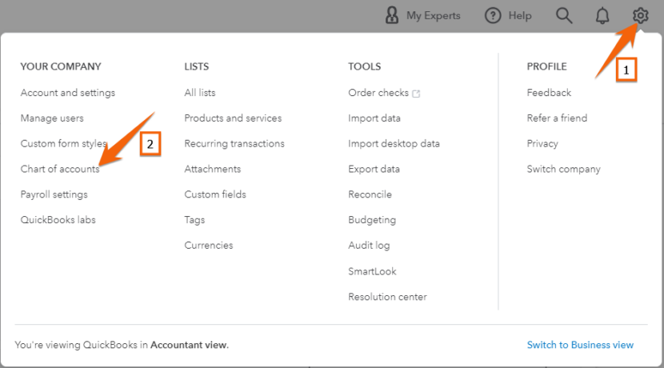The height and width of the screenshot is (368, 664).
Task: Open Tags list
Action: point(194,220)
